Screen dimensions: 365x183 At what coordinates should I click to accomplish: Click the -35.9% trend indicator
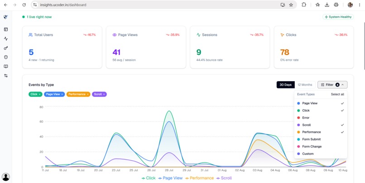pyautogui.click(x=173, y=35)
